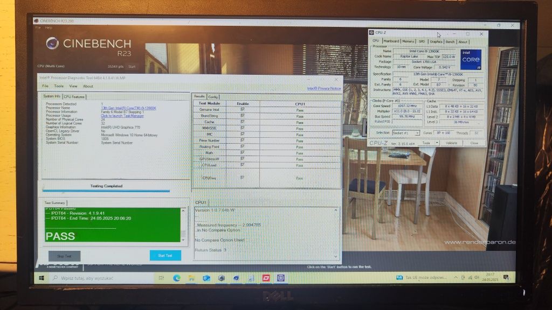The width and height of the screenshot is (552, 310).
Task: Click the Close button in CPU-Z
Action: tap(474, 143)
